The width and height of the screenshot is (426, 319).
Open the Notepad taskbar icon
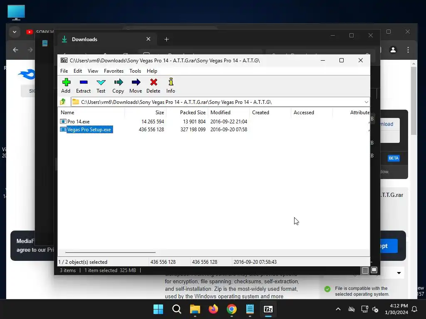tap(250, 309)
